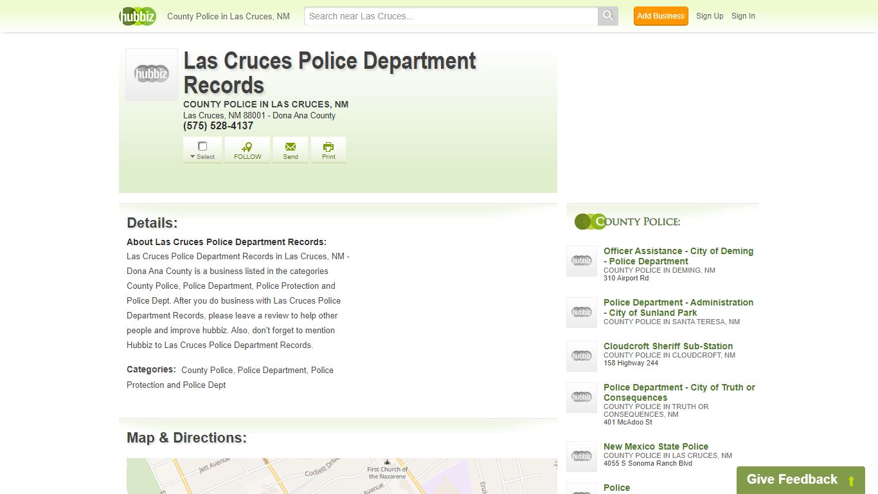
Task: Open Police Department - Truth or Consequences link
Action: (x=679, y=392)
